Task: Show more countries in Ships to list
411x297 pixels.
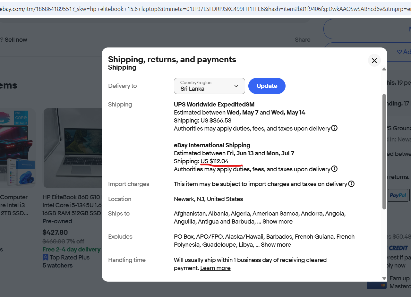Action: 278,222
